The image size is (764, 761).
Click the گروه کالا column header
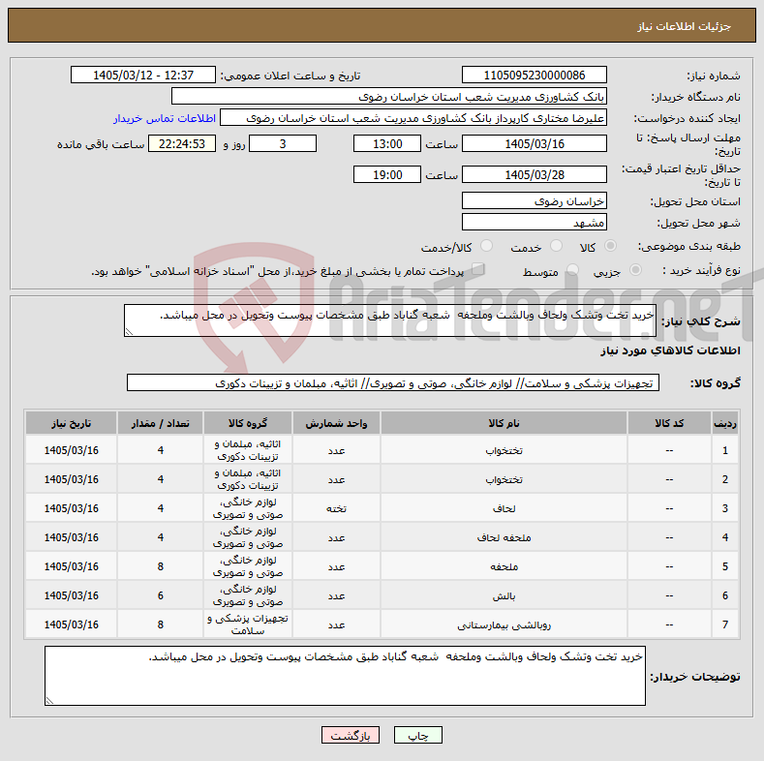coord(248,423)
